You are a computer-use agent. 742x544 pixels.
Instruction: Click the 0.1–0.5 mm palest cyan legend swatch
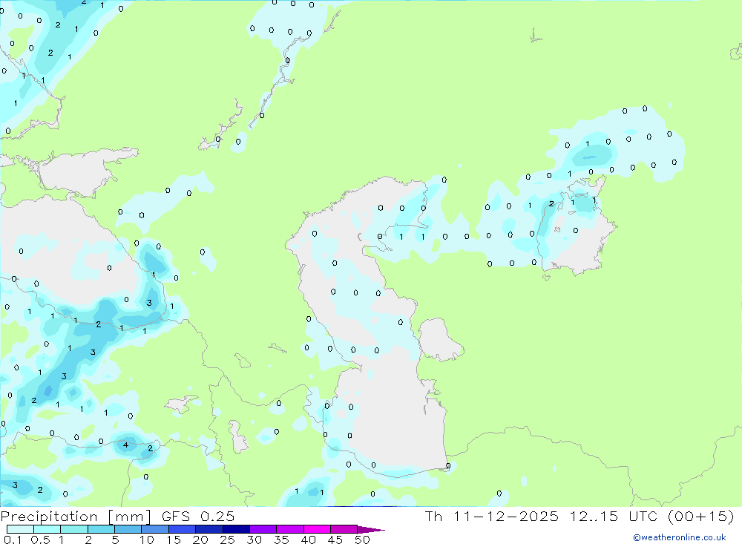(20, 529)
